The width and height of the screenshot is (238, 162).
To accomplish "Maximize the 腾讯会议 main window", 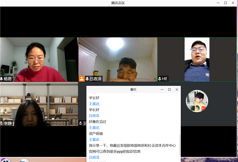I will (x=226, y=3).
